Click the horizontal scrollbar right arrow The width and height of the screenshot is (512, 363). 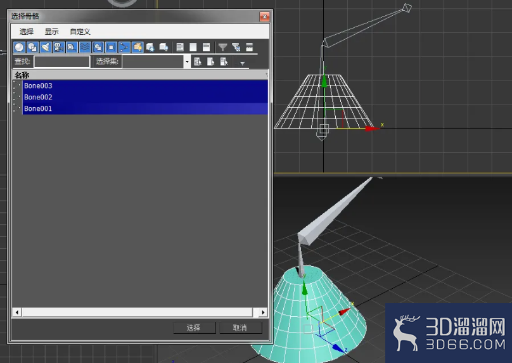[263, 312]
